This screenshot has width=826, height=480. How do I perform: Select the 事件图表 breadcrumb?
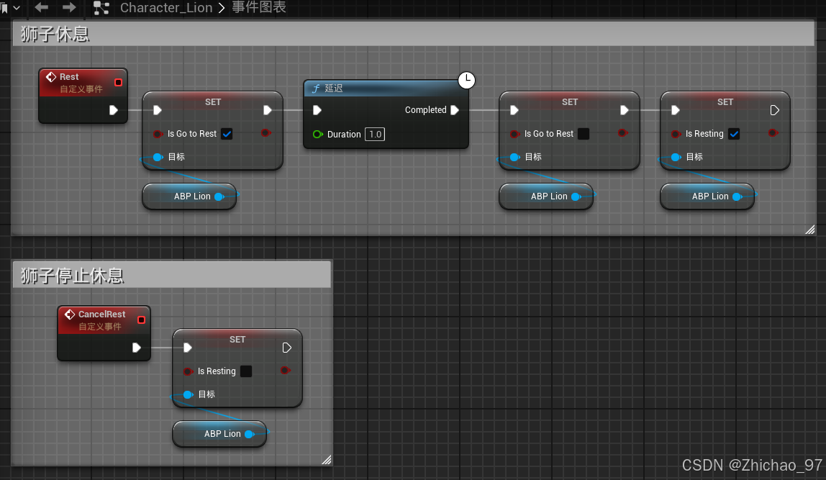(x=258, y=7)
